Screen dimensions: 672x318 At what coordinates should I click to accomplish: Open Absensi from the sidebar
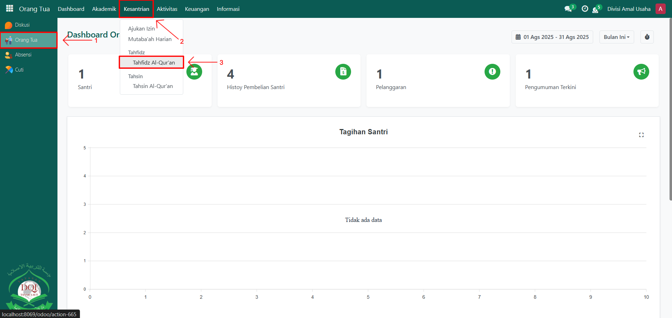click(23, 55)
